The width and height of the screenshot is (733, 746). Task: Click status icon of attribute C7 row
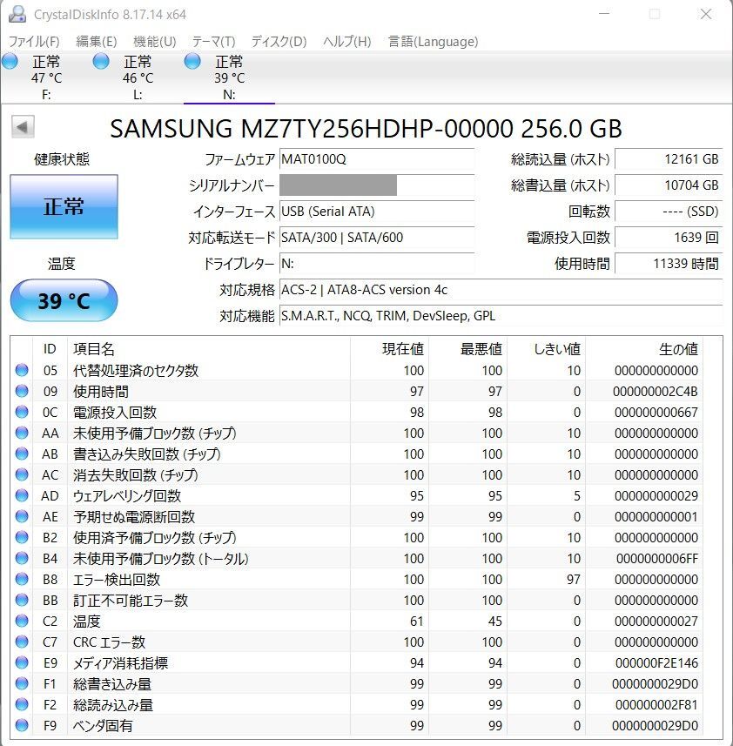tap(22, 642)
